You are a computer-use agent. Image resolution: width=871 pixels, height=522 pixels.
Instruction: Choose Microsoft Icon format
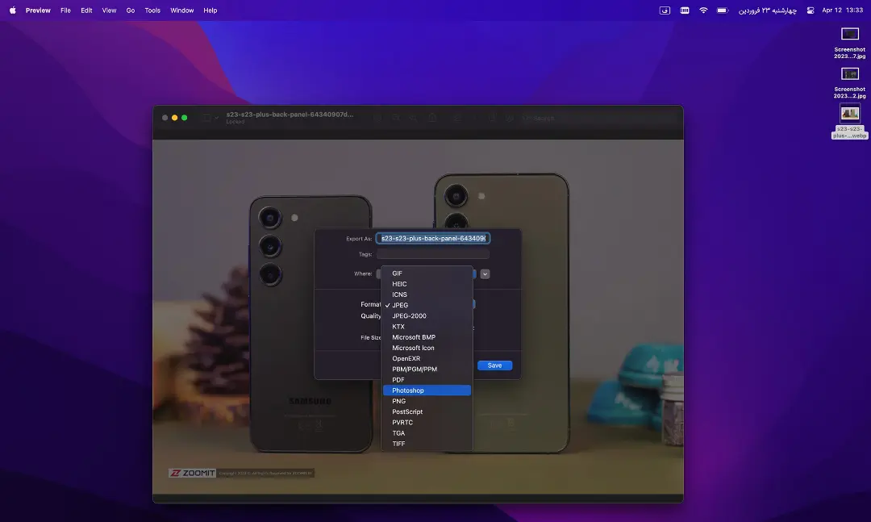427,348
